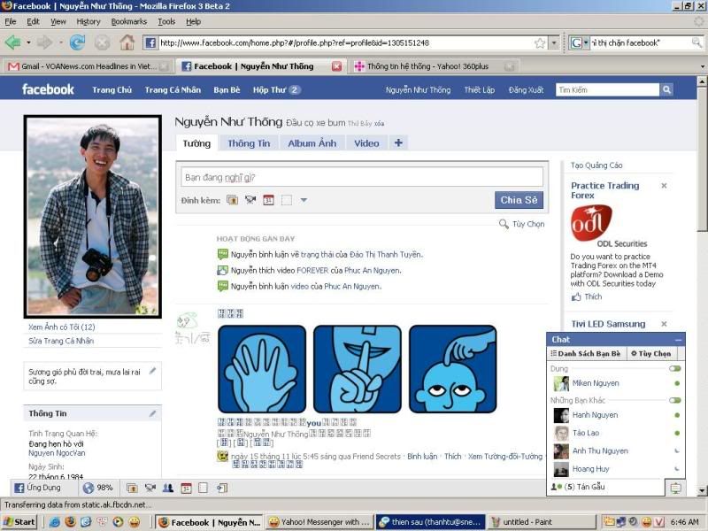
Task: Open back button history dropdown arrow
Action: [x=28, y=42]
